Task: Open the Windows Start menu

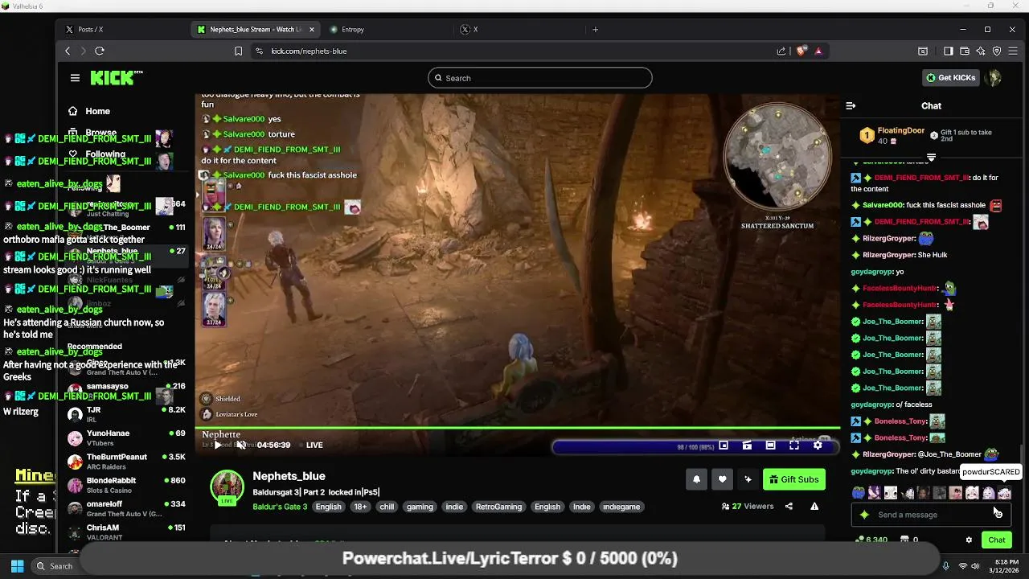Action: (x=17, y=566)
